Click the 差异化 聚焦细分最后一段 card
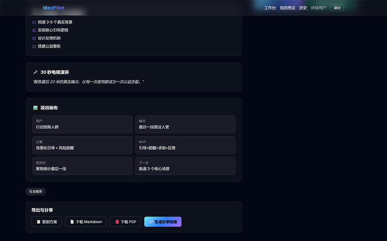 [82, 166]
